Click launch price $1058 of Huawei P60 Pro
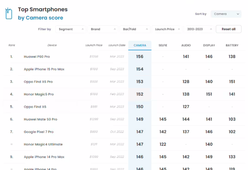This screenshot has width=248, height=170. point(94,57)
